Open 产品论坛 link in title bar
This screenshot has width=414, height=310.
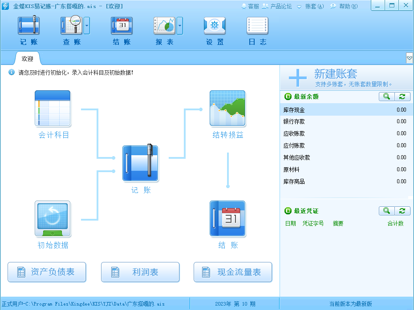(277, 6)
